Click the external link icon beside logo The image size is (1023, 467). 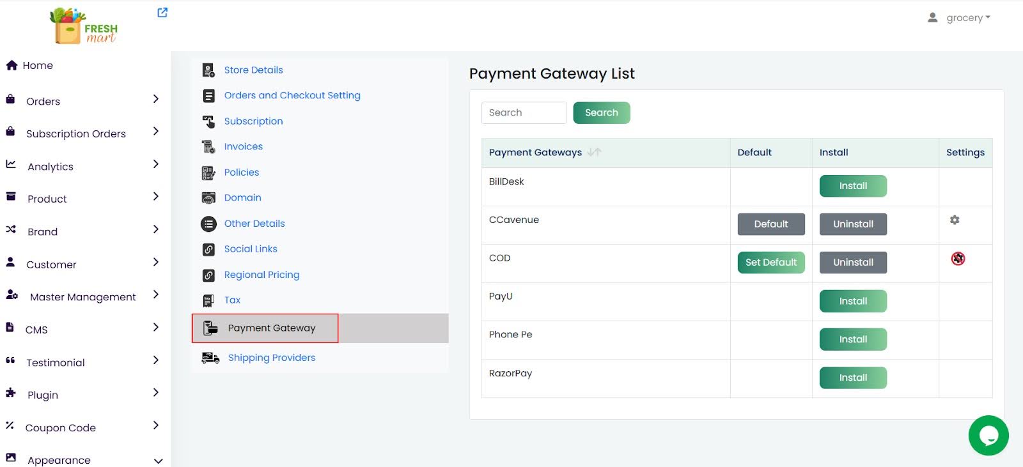click(x=162, y=13)
